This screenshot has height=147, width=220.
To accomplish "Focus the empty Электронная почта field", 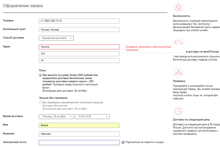I will pyautogui.click(x=79, y=142).
